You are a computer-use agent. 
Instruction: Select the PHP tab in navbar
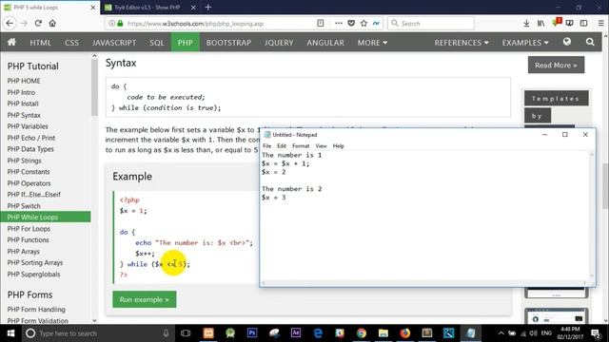coord(186,42)
